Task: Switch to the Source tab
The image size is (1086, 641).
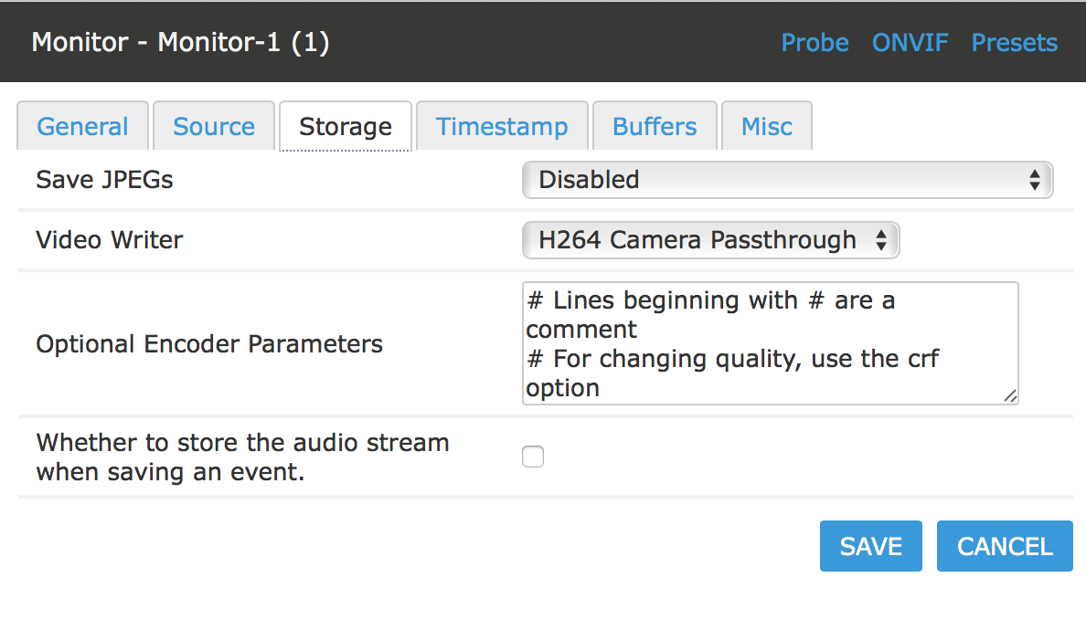Action: pos(214,126)
